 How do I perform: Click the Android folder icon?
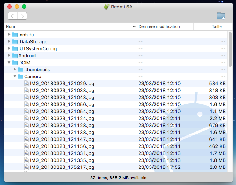pyautogui.click(x=15, y=55)
